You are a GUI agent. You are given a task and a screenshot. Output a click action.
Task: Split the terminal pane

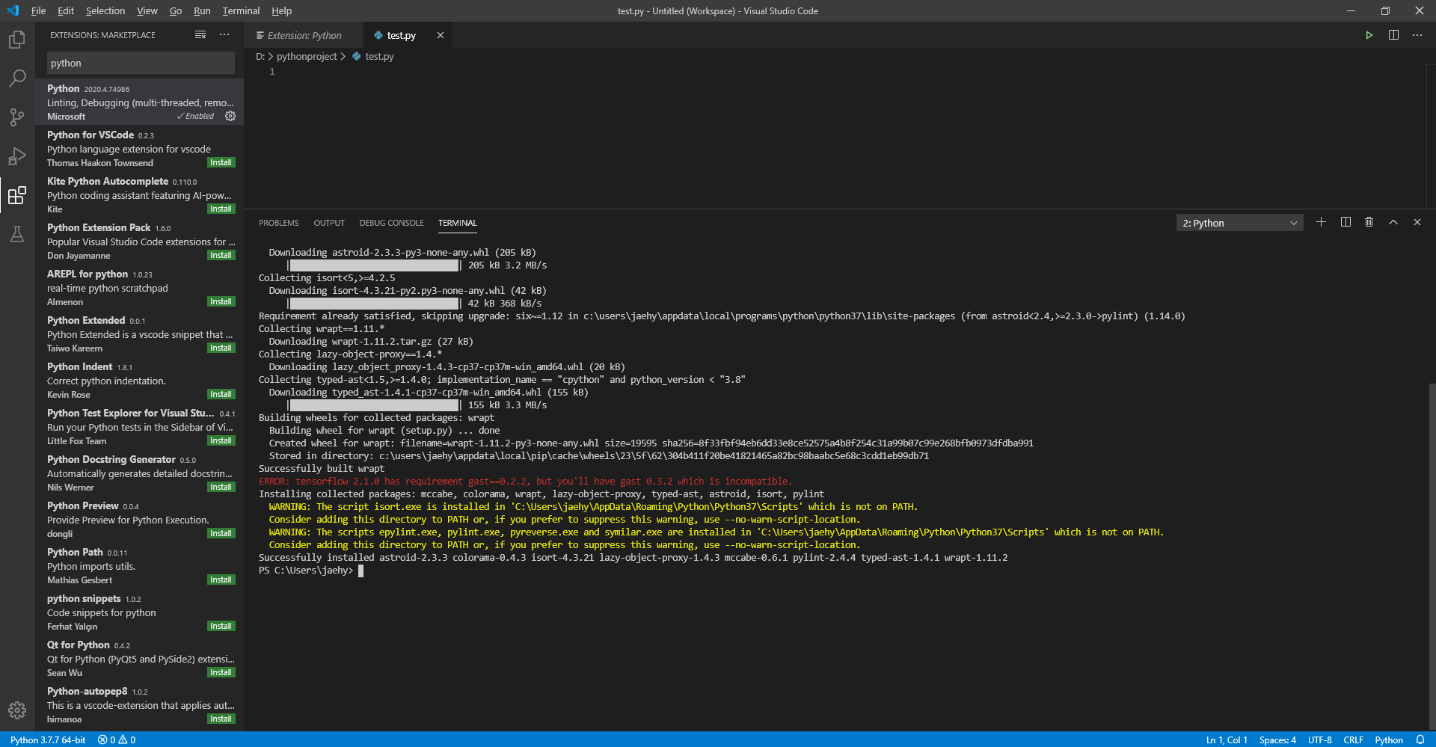coord(1346,222)
